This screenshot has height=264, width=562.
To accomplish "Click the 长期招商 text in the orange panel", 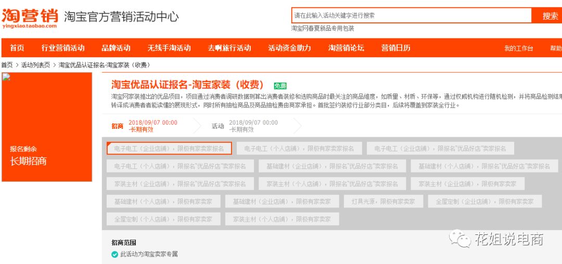I will pos(28,161).
